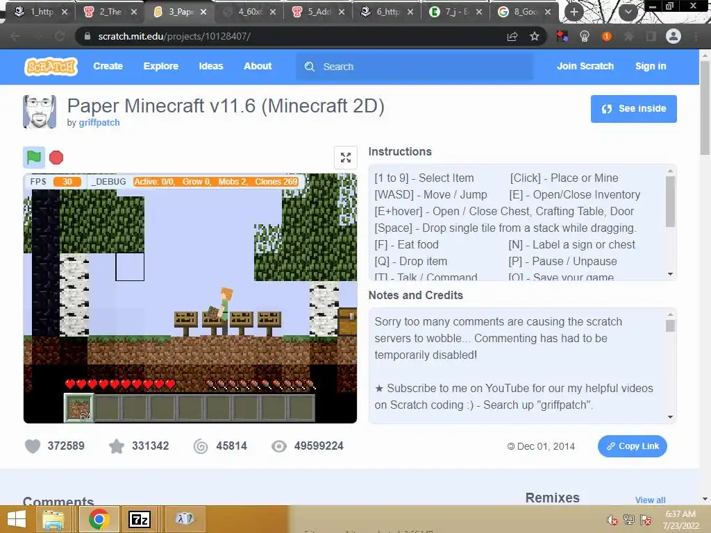
Task: Click the See inside button
Action: pyautogui.click(x=633, y=109)
